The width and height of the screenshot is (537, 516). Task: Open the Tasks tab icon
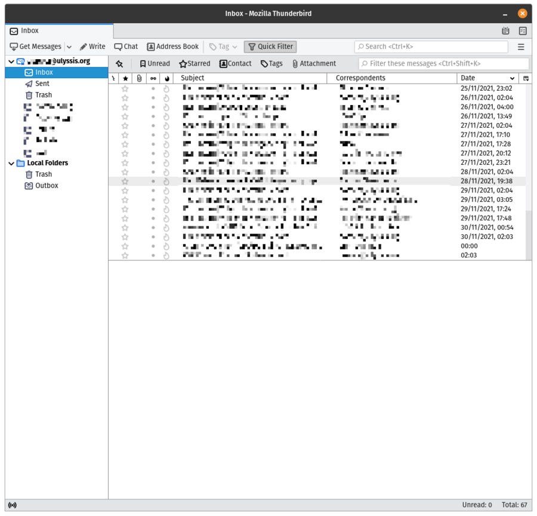point(523,30)
